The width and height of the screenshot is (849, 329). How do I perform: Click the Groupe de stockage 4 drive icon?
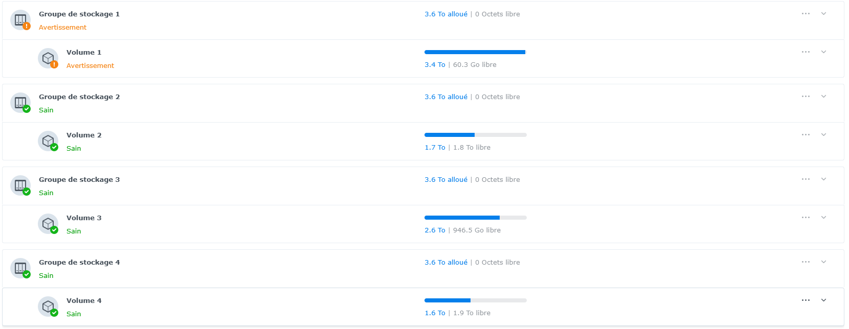pos(20,268)
